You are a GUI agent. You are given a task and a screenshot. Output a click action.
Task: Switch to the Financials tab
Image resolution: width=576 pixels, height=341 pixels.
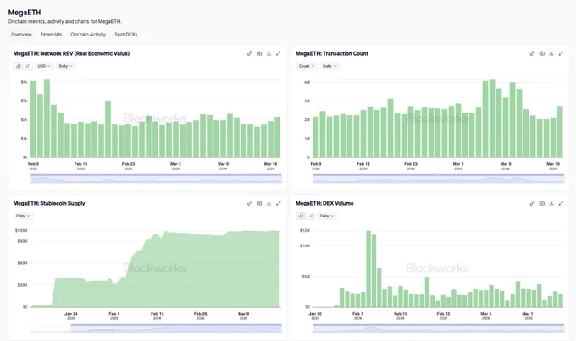click(51, 35)
